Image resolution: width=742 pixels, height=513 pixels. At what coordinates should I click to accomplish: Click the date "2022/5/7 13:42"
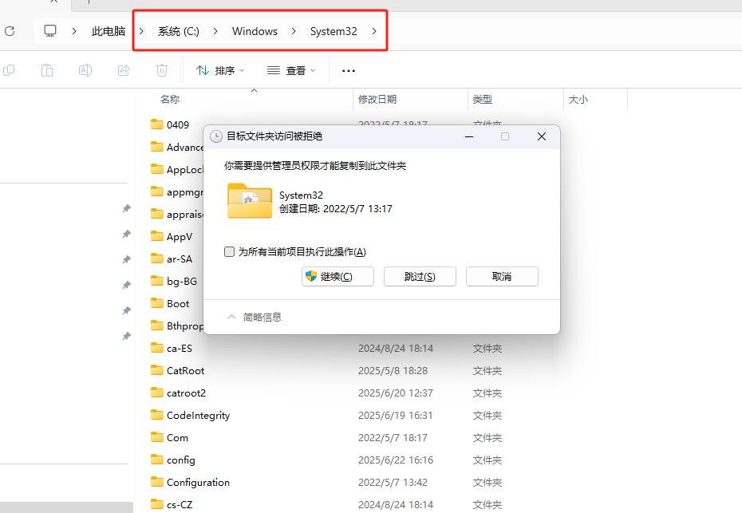click(393, 482)
